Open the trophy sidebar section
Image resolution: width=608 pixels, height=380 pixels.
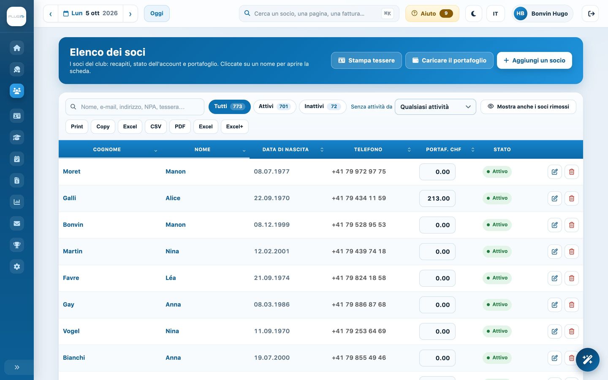point(17,245)
